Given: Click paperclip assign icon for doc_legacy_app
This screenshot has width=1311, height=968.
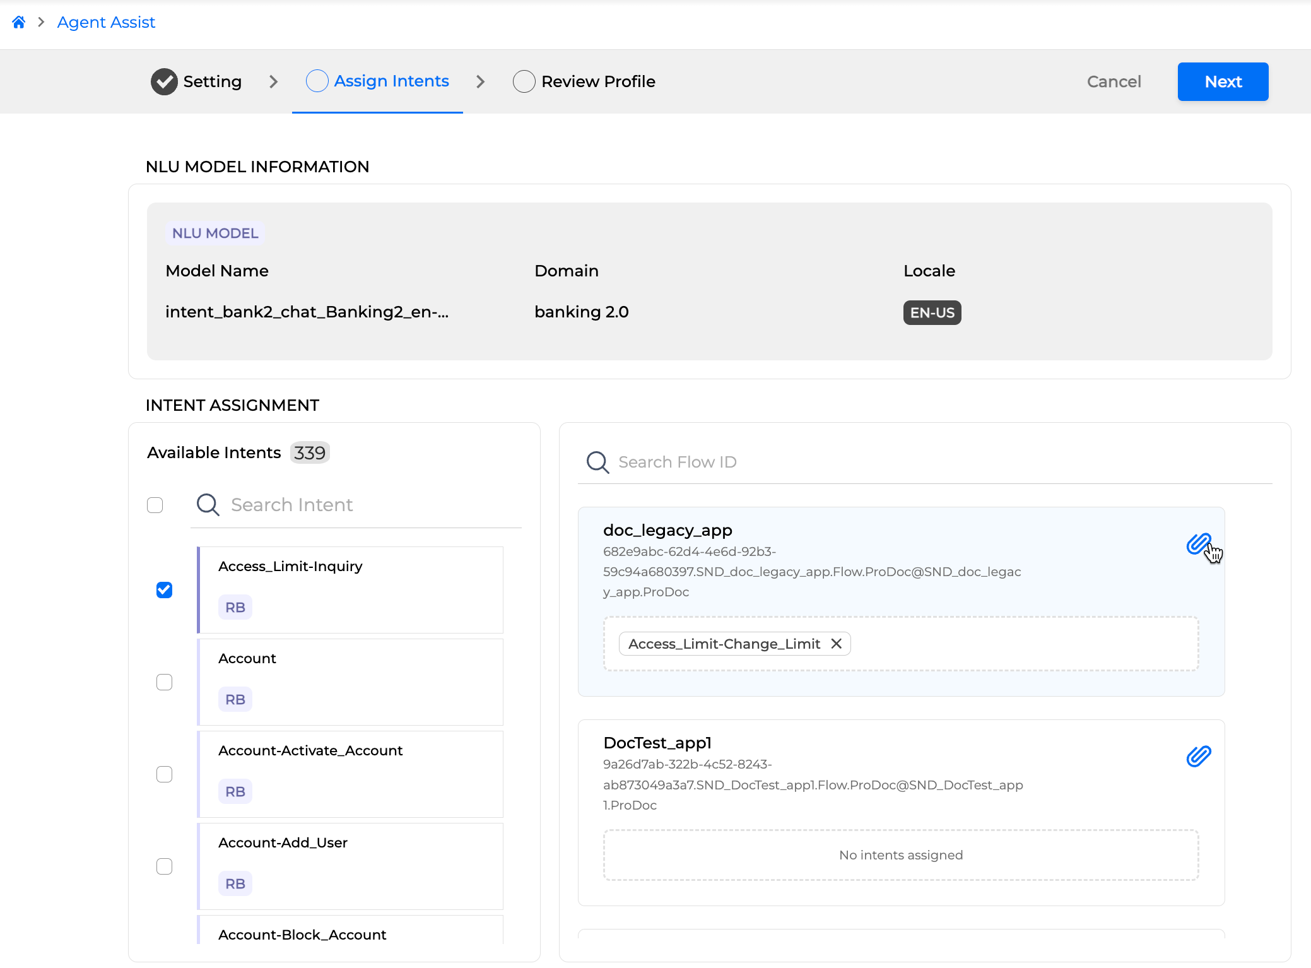Looking at the screenshot, I should point(1197,543).
